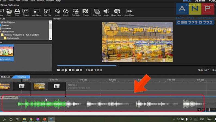This screenshot has width=216, height=122.
Task: Select the Backgrounds folder
Action: 13,38
